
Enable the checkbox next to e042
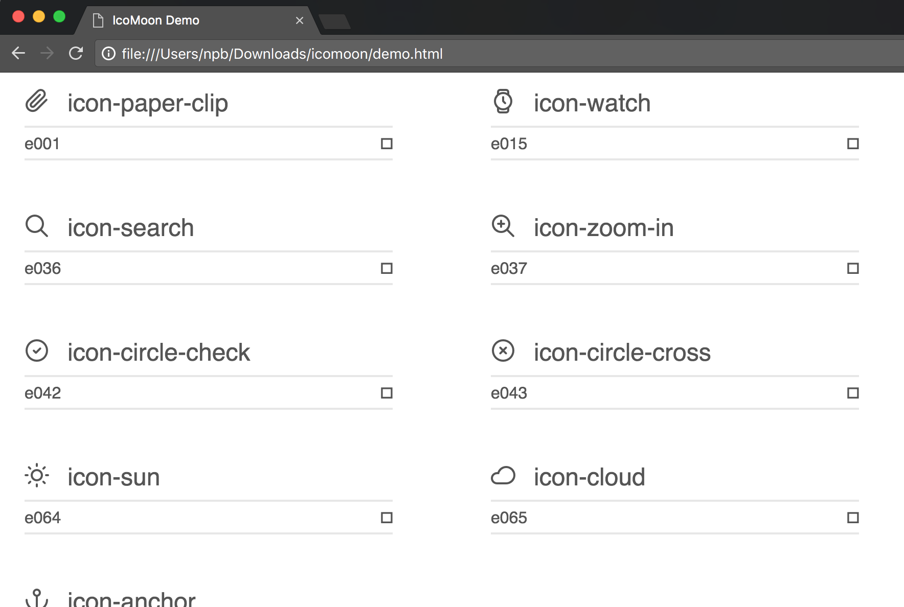pyautogui.click(x=386, y=392)
